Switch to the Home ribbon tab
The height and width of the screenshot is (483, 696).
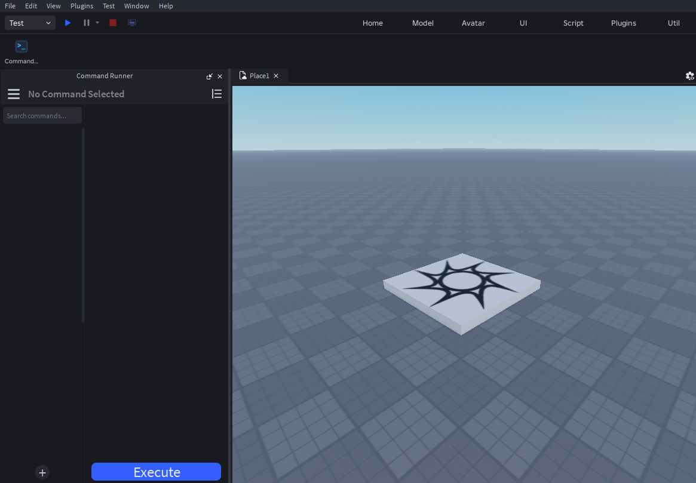(372, 23)
